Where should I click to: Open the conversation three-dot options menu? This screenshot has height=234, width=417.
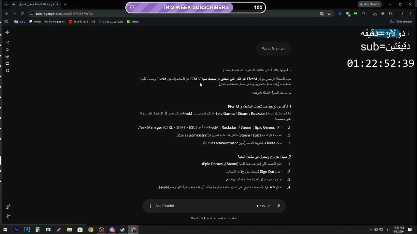pos(409,33)
